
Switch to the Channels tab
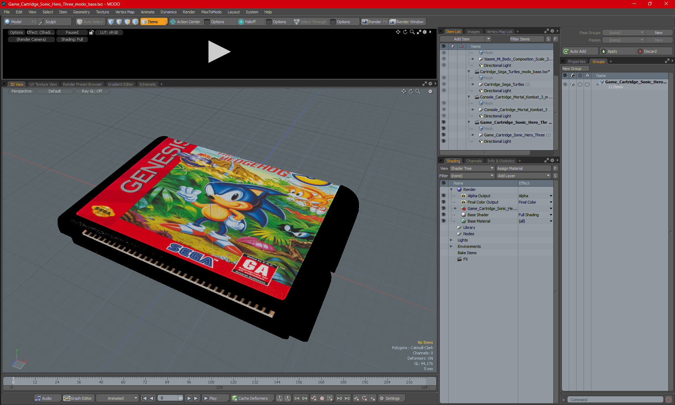click(474, 161)
